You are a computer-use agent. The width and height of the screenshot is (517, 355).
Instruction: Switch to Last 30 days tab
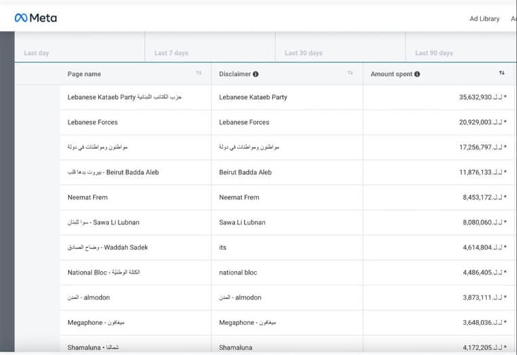tap(303, 53)
